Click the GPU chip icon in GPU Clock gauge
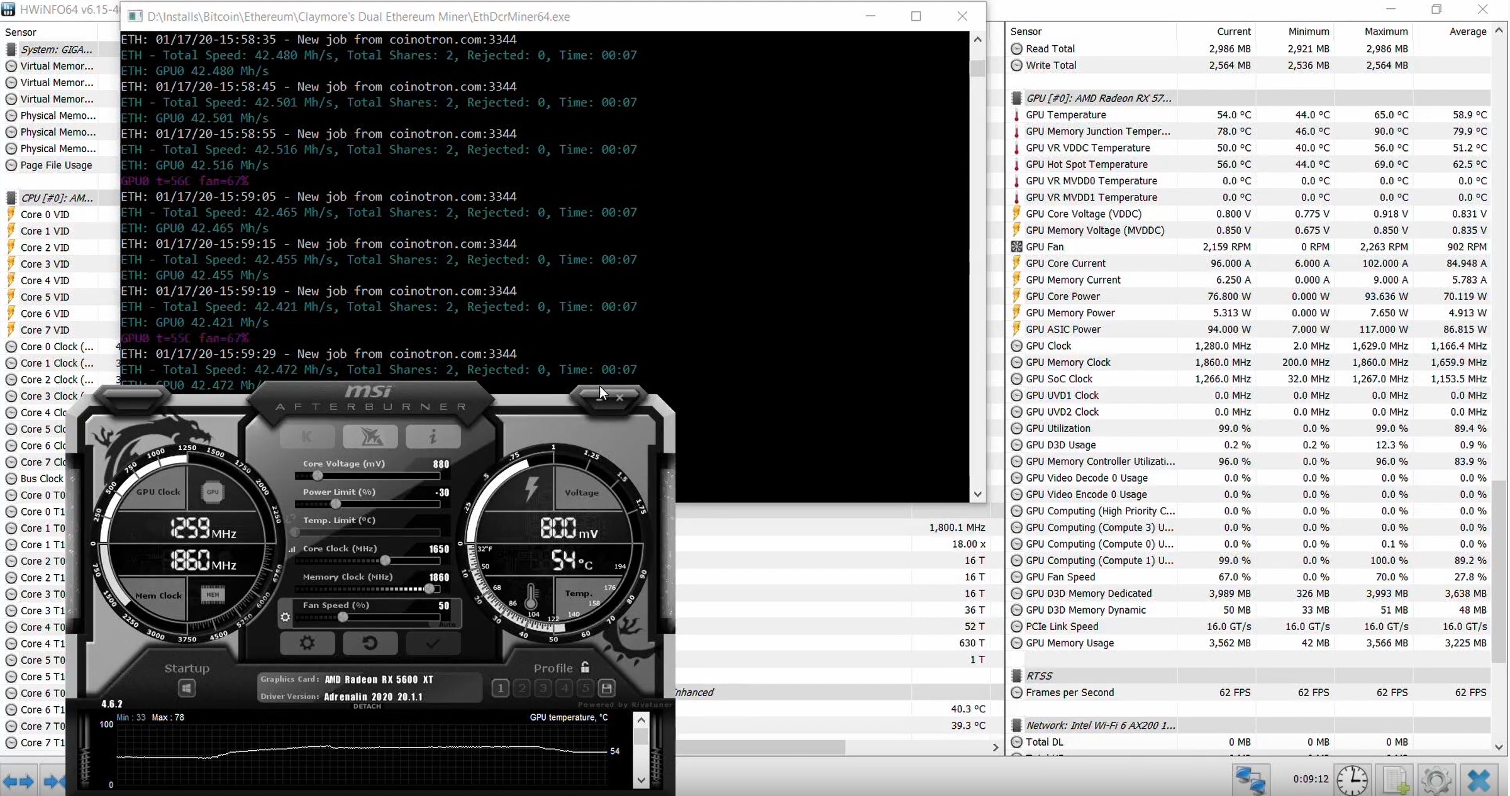The image size is (1510, 796). (213, 492)
